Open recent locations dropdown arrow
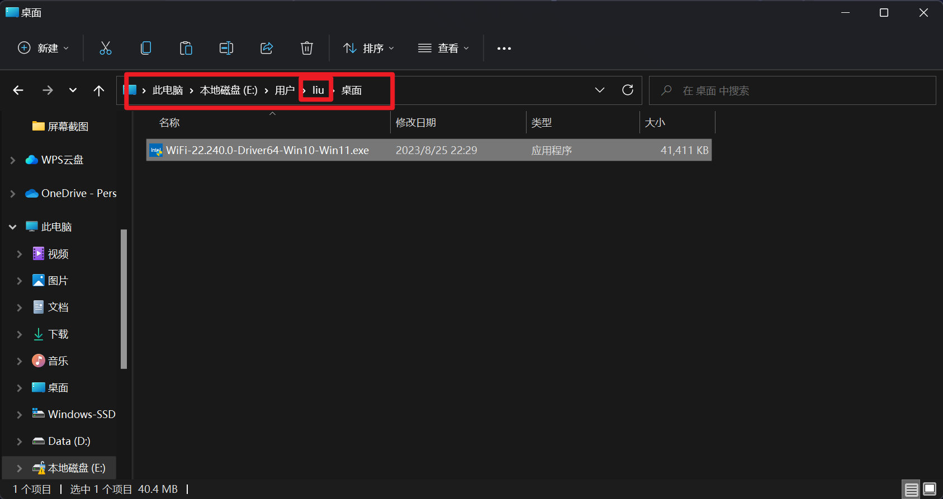Screen dimensions: 943x499 tap(73, 90)
